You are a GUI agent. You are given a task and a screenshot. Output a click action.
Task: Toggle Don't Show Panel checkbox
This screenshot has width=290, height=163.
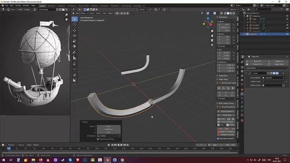218,139
